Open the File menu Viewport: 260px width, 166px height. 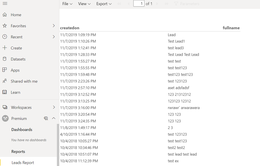coord(67,4)
